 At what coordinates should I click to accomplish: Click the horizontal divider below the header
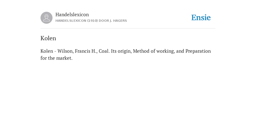(128, 28)
